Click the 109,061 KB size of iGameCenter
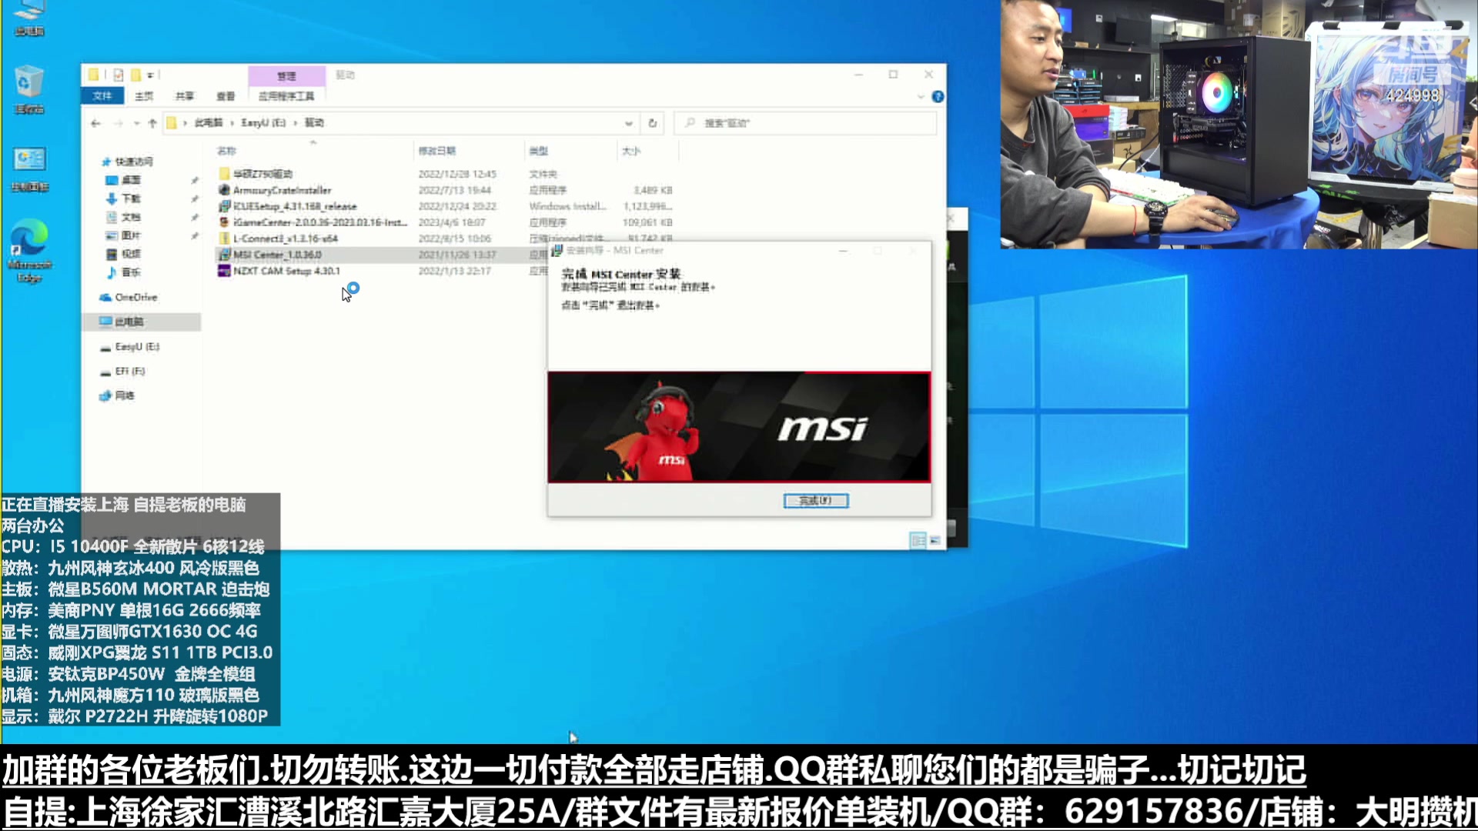 coord(647,222)
